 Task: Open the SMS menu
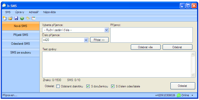(x=8, y=12)
